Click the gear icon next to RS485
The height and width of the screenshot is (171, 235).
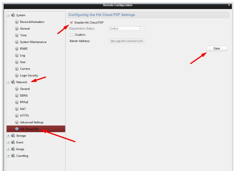[x=17, y=49]
